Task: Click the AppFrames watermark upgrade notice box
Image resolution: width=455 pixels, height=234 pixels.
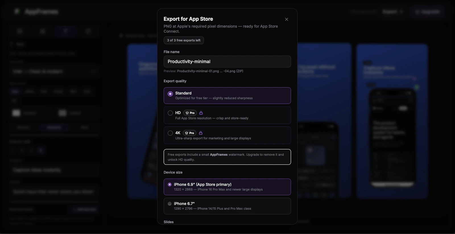Action: click(x=227, y=157)
